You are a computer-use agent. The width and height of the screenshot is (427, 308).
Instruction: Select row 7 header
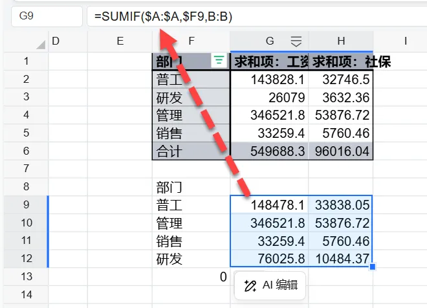click(26, 169)
